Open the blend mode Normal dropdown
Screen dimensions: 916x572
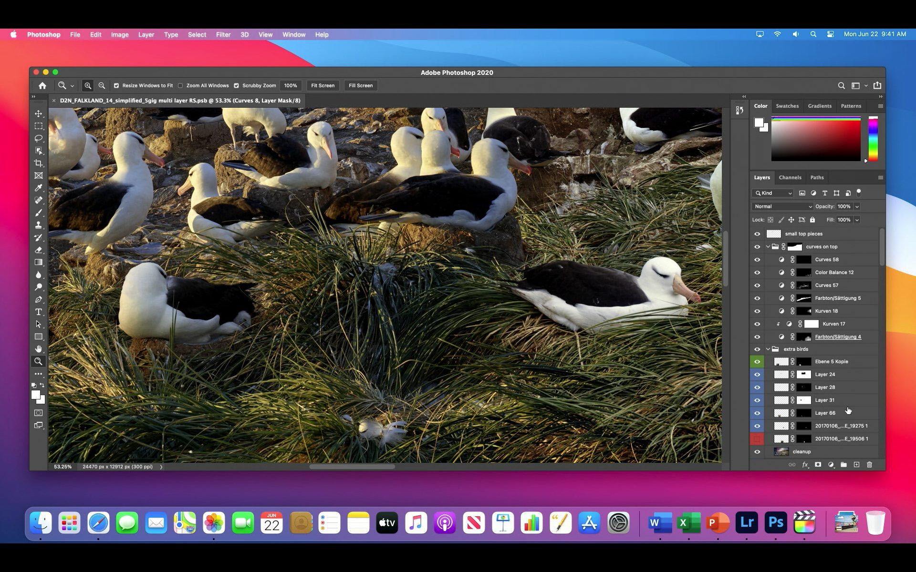tap(782, 206)
